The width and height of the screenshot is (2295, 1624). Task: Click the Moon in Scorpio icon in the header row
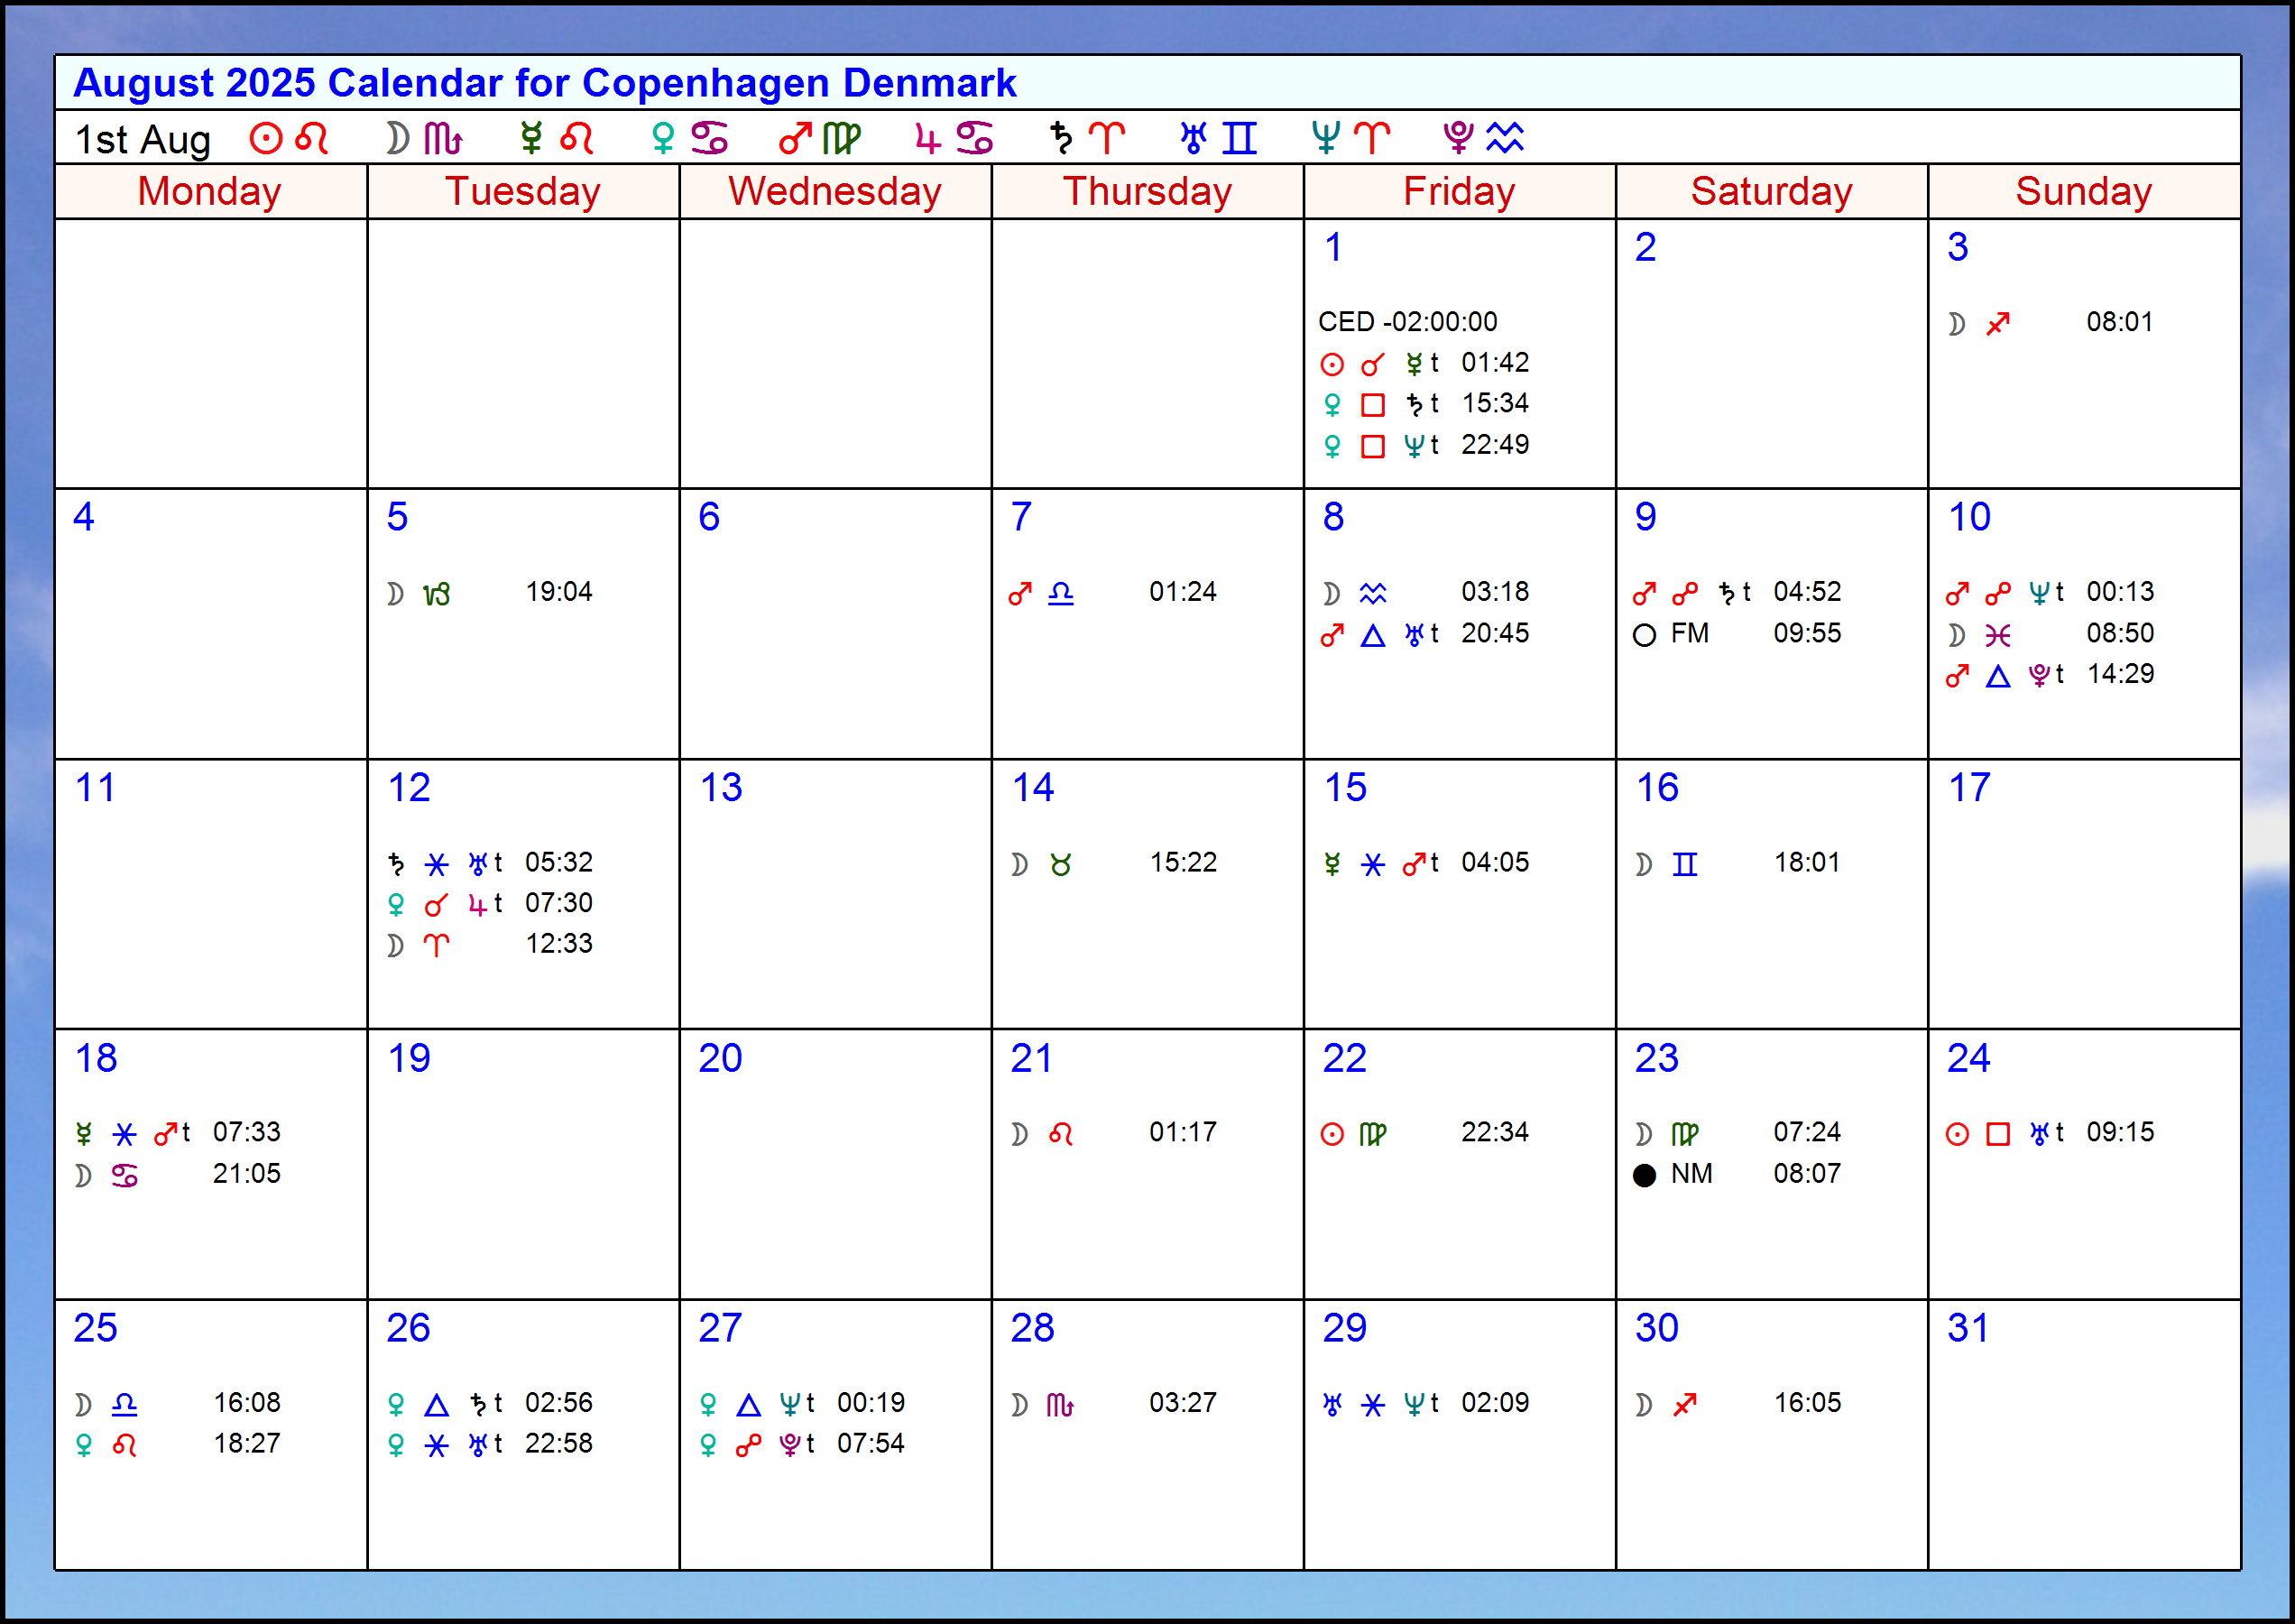[x=422, y=138]
